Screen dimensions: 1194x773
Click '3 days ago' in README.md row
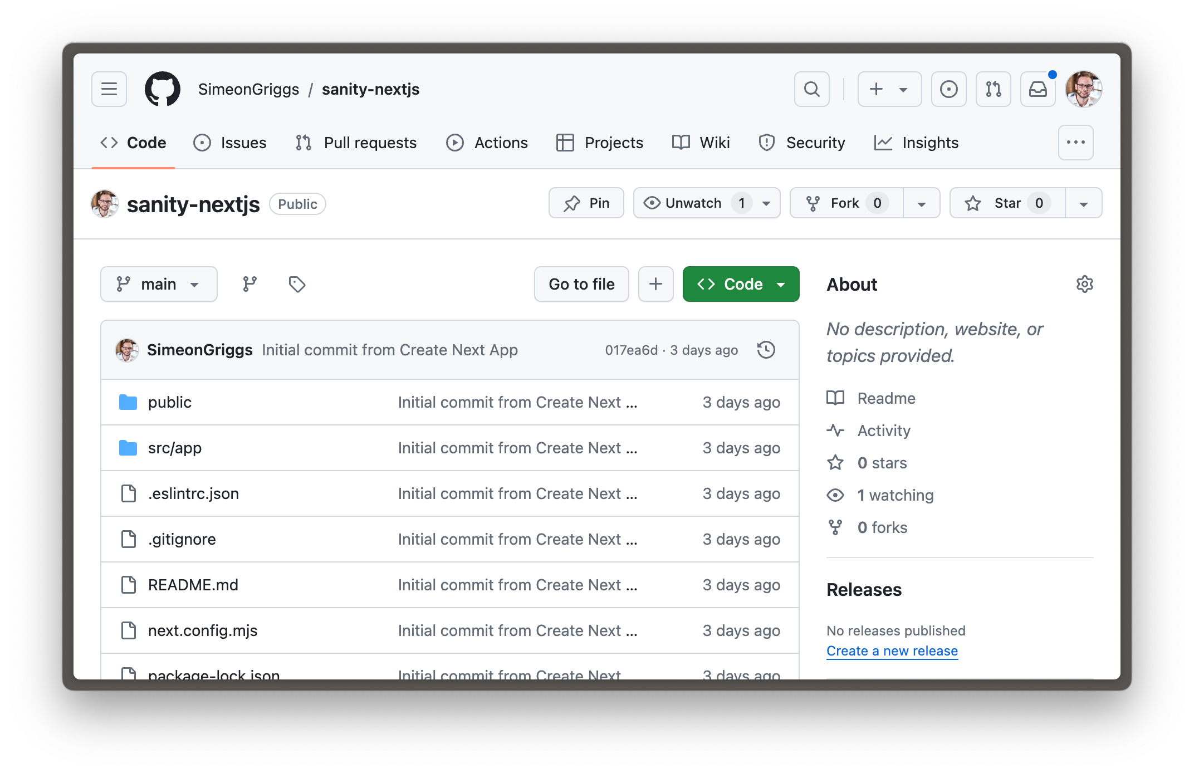[x=741, y=585]
